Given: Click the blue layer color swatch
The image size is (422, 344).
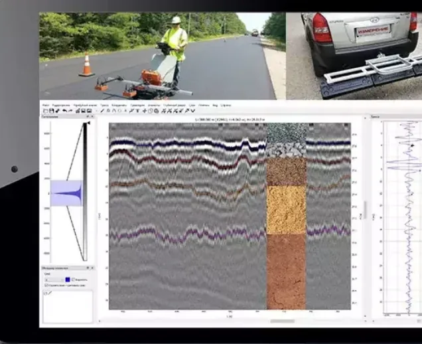Looking at the screenshot, I should [68, 280].
